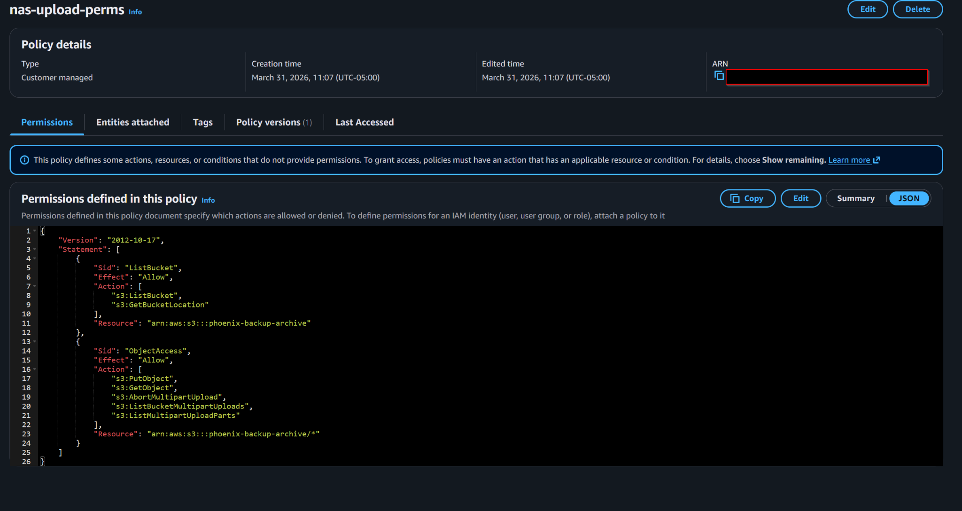Open the Permissions tab

point(47,122)
